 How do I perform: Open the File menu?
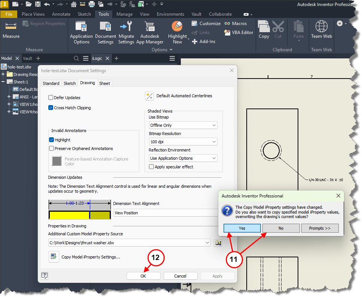pyautogui.click(x=9, y=14)
